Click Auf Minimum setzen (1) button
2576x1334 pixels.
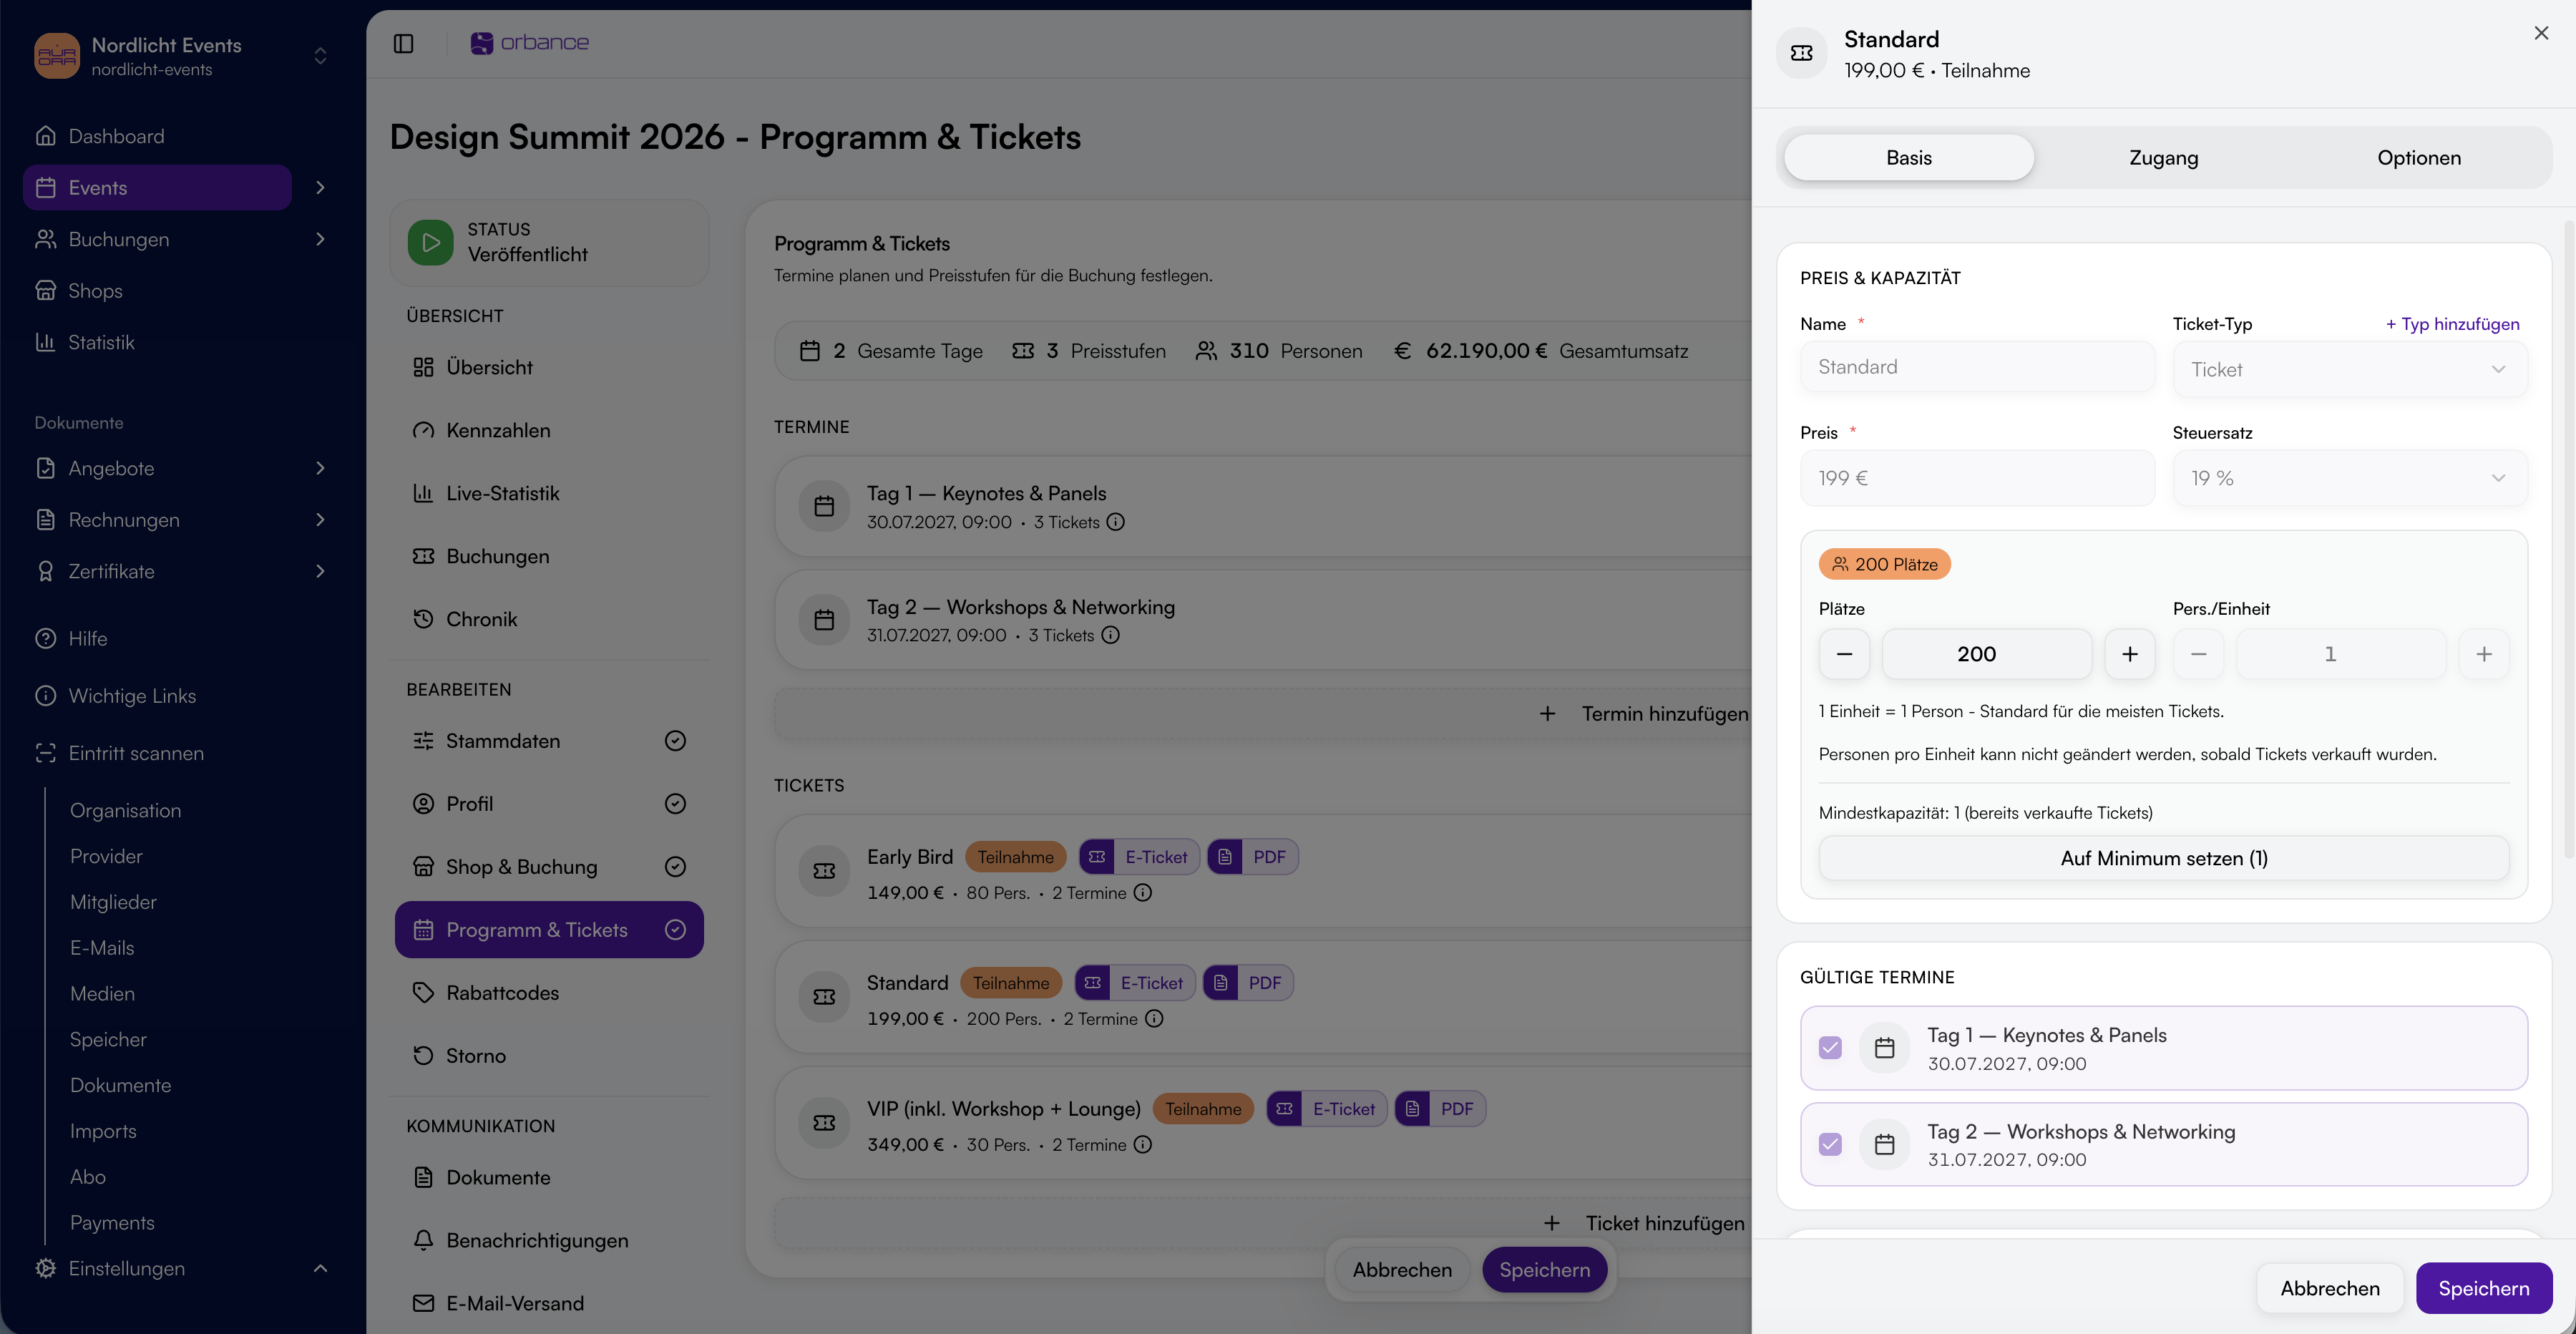coord(2163,858)
